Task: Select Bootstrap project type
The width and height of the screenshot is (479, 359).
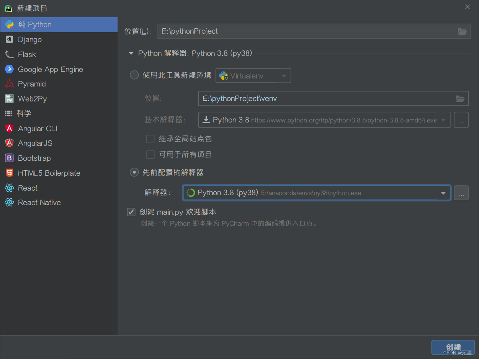Action: pos(59,158)
